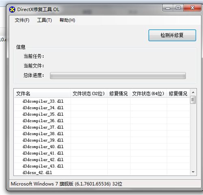Click the file list scroll up arrow
Viewport: 203px width, 195px height.
(193, 93)
